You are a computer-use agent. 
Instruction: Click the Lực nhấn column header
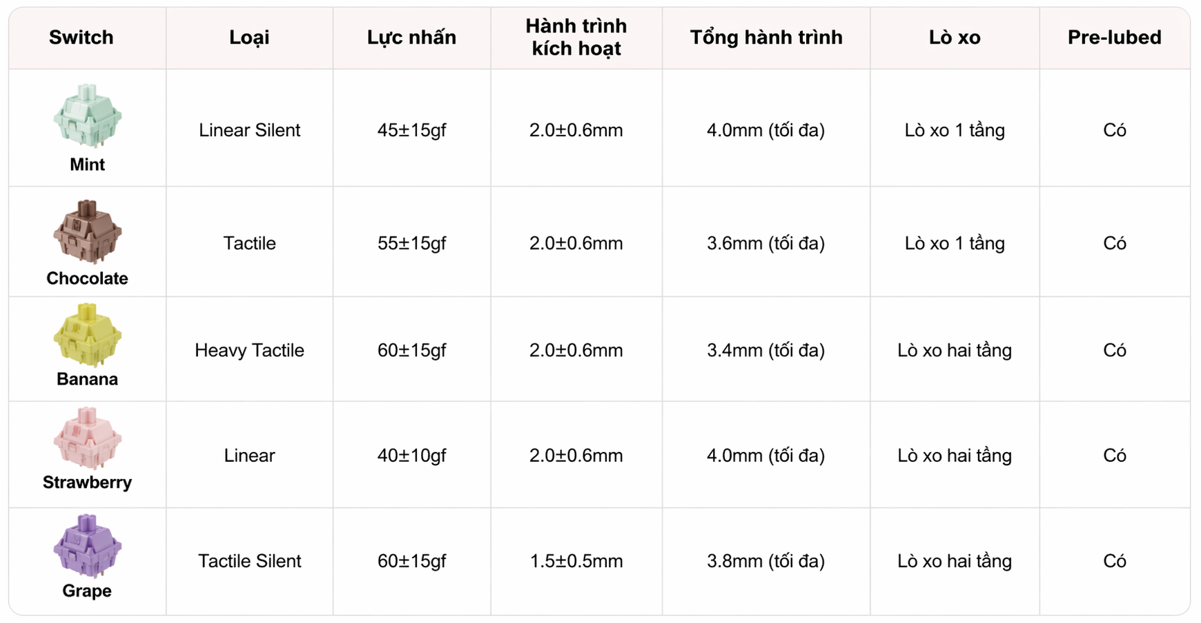click(411, 37)
